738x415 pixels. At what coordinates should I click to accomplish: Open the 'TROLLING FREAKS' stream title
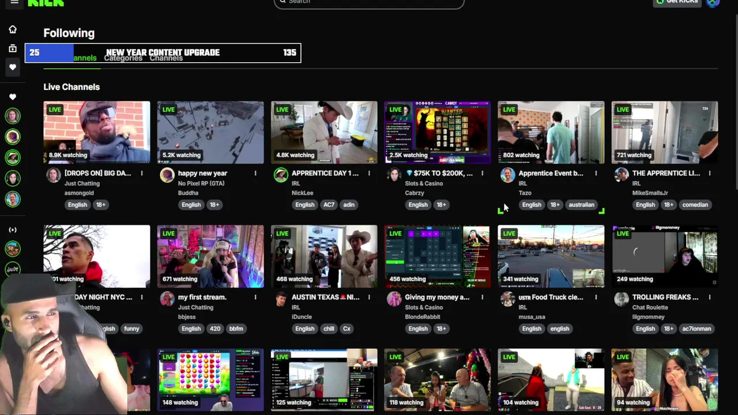(665, 297)
